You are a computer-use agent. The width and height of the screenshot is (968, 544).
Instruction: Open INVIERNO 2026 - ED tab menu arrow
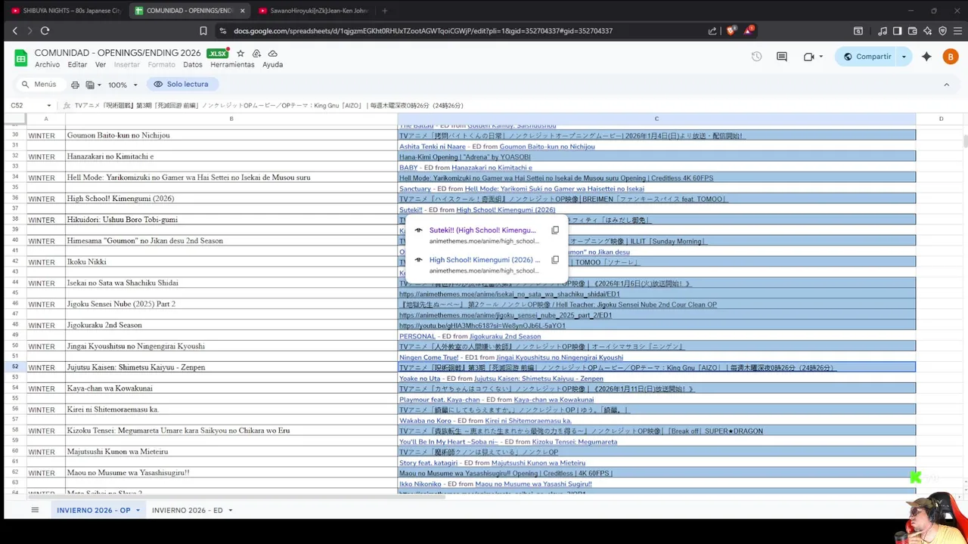coord(230,511)
